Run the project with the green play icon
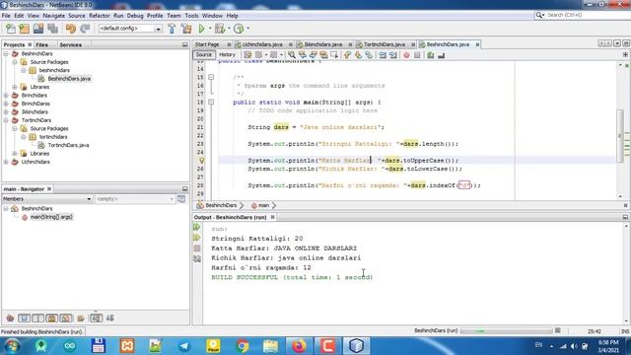The height and width of the screenshot is (355, 631). click(x=201, y=29)
